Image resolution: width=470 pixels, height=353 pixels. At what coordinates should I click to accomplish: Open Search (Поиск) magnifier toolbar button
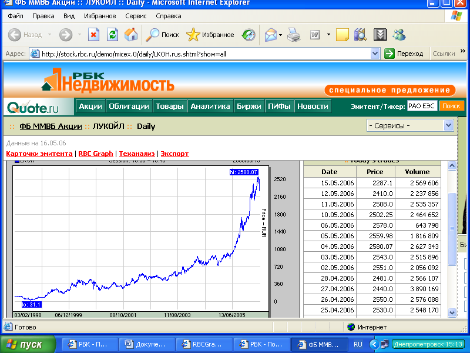point(162,35)
